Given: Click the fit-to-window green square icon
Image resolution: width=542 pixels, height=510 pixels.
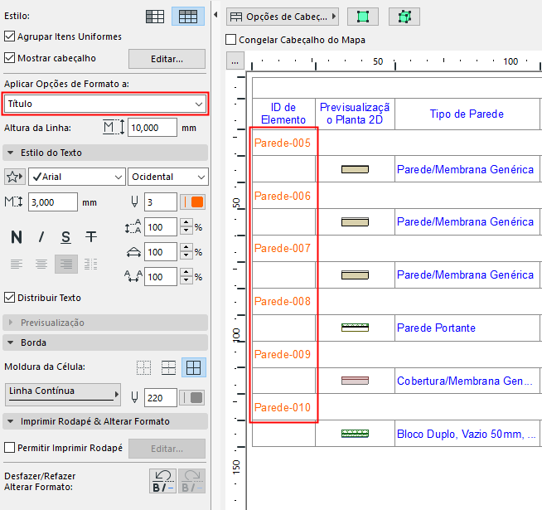Looking at the screenshot, I should 363,17.
